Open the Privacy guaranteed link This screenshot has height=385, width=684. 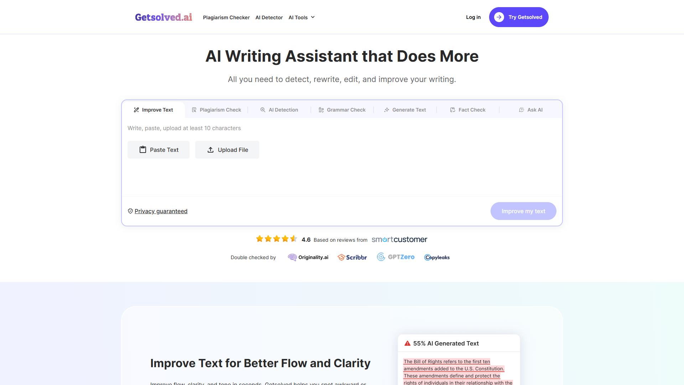(161, 211)
